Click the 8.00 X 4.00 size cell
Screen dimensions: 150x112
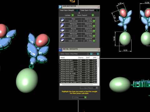[x=73, y=26]
